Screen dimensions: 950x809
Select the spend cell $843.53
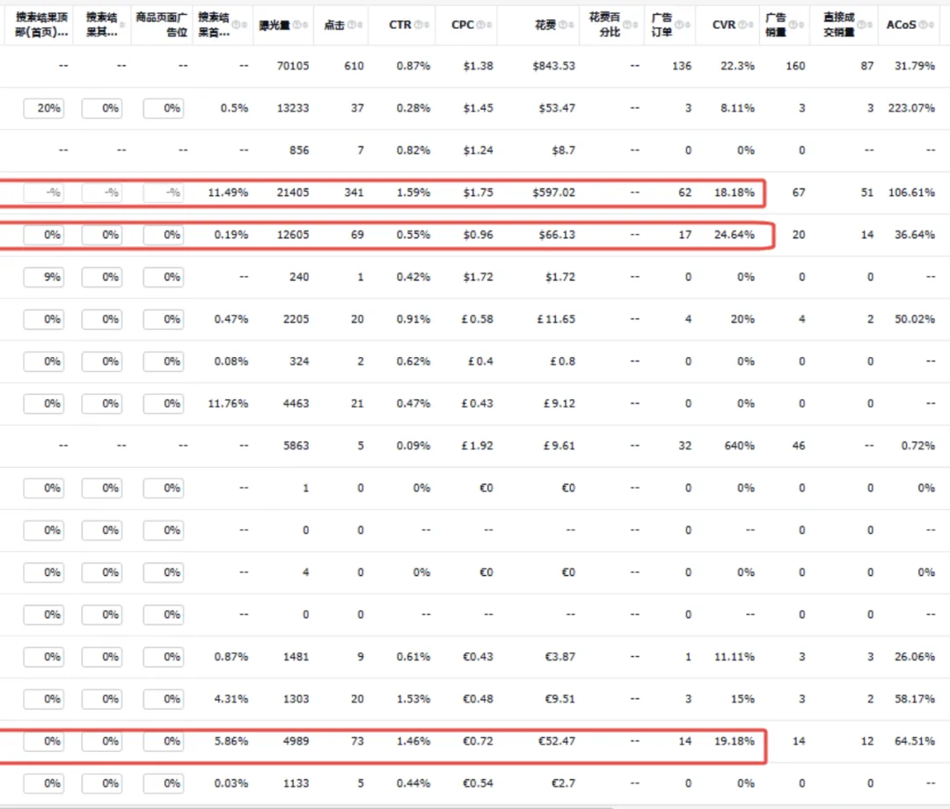click(x=554, y=66)
